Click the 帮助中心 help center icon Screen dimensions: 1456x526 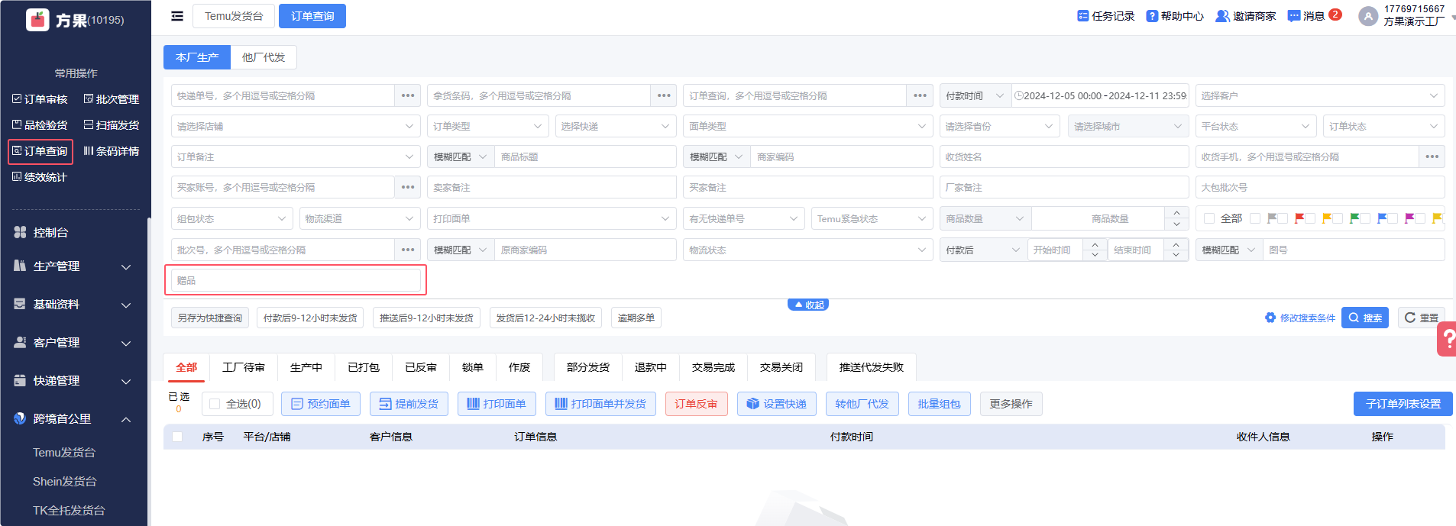pyautogui.click(x=1152, y=16)
